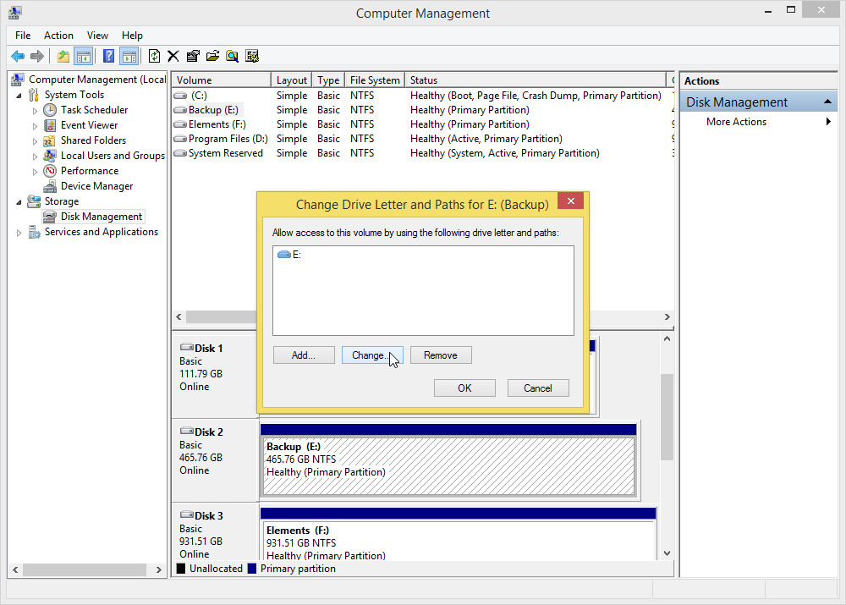This screenshot has height=605, width=846.
Task: Select the System Reserved volume row
Action: pos(423,153)
